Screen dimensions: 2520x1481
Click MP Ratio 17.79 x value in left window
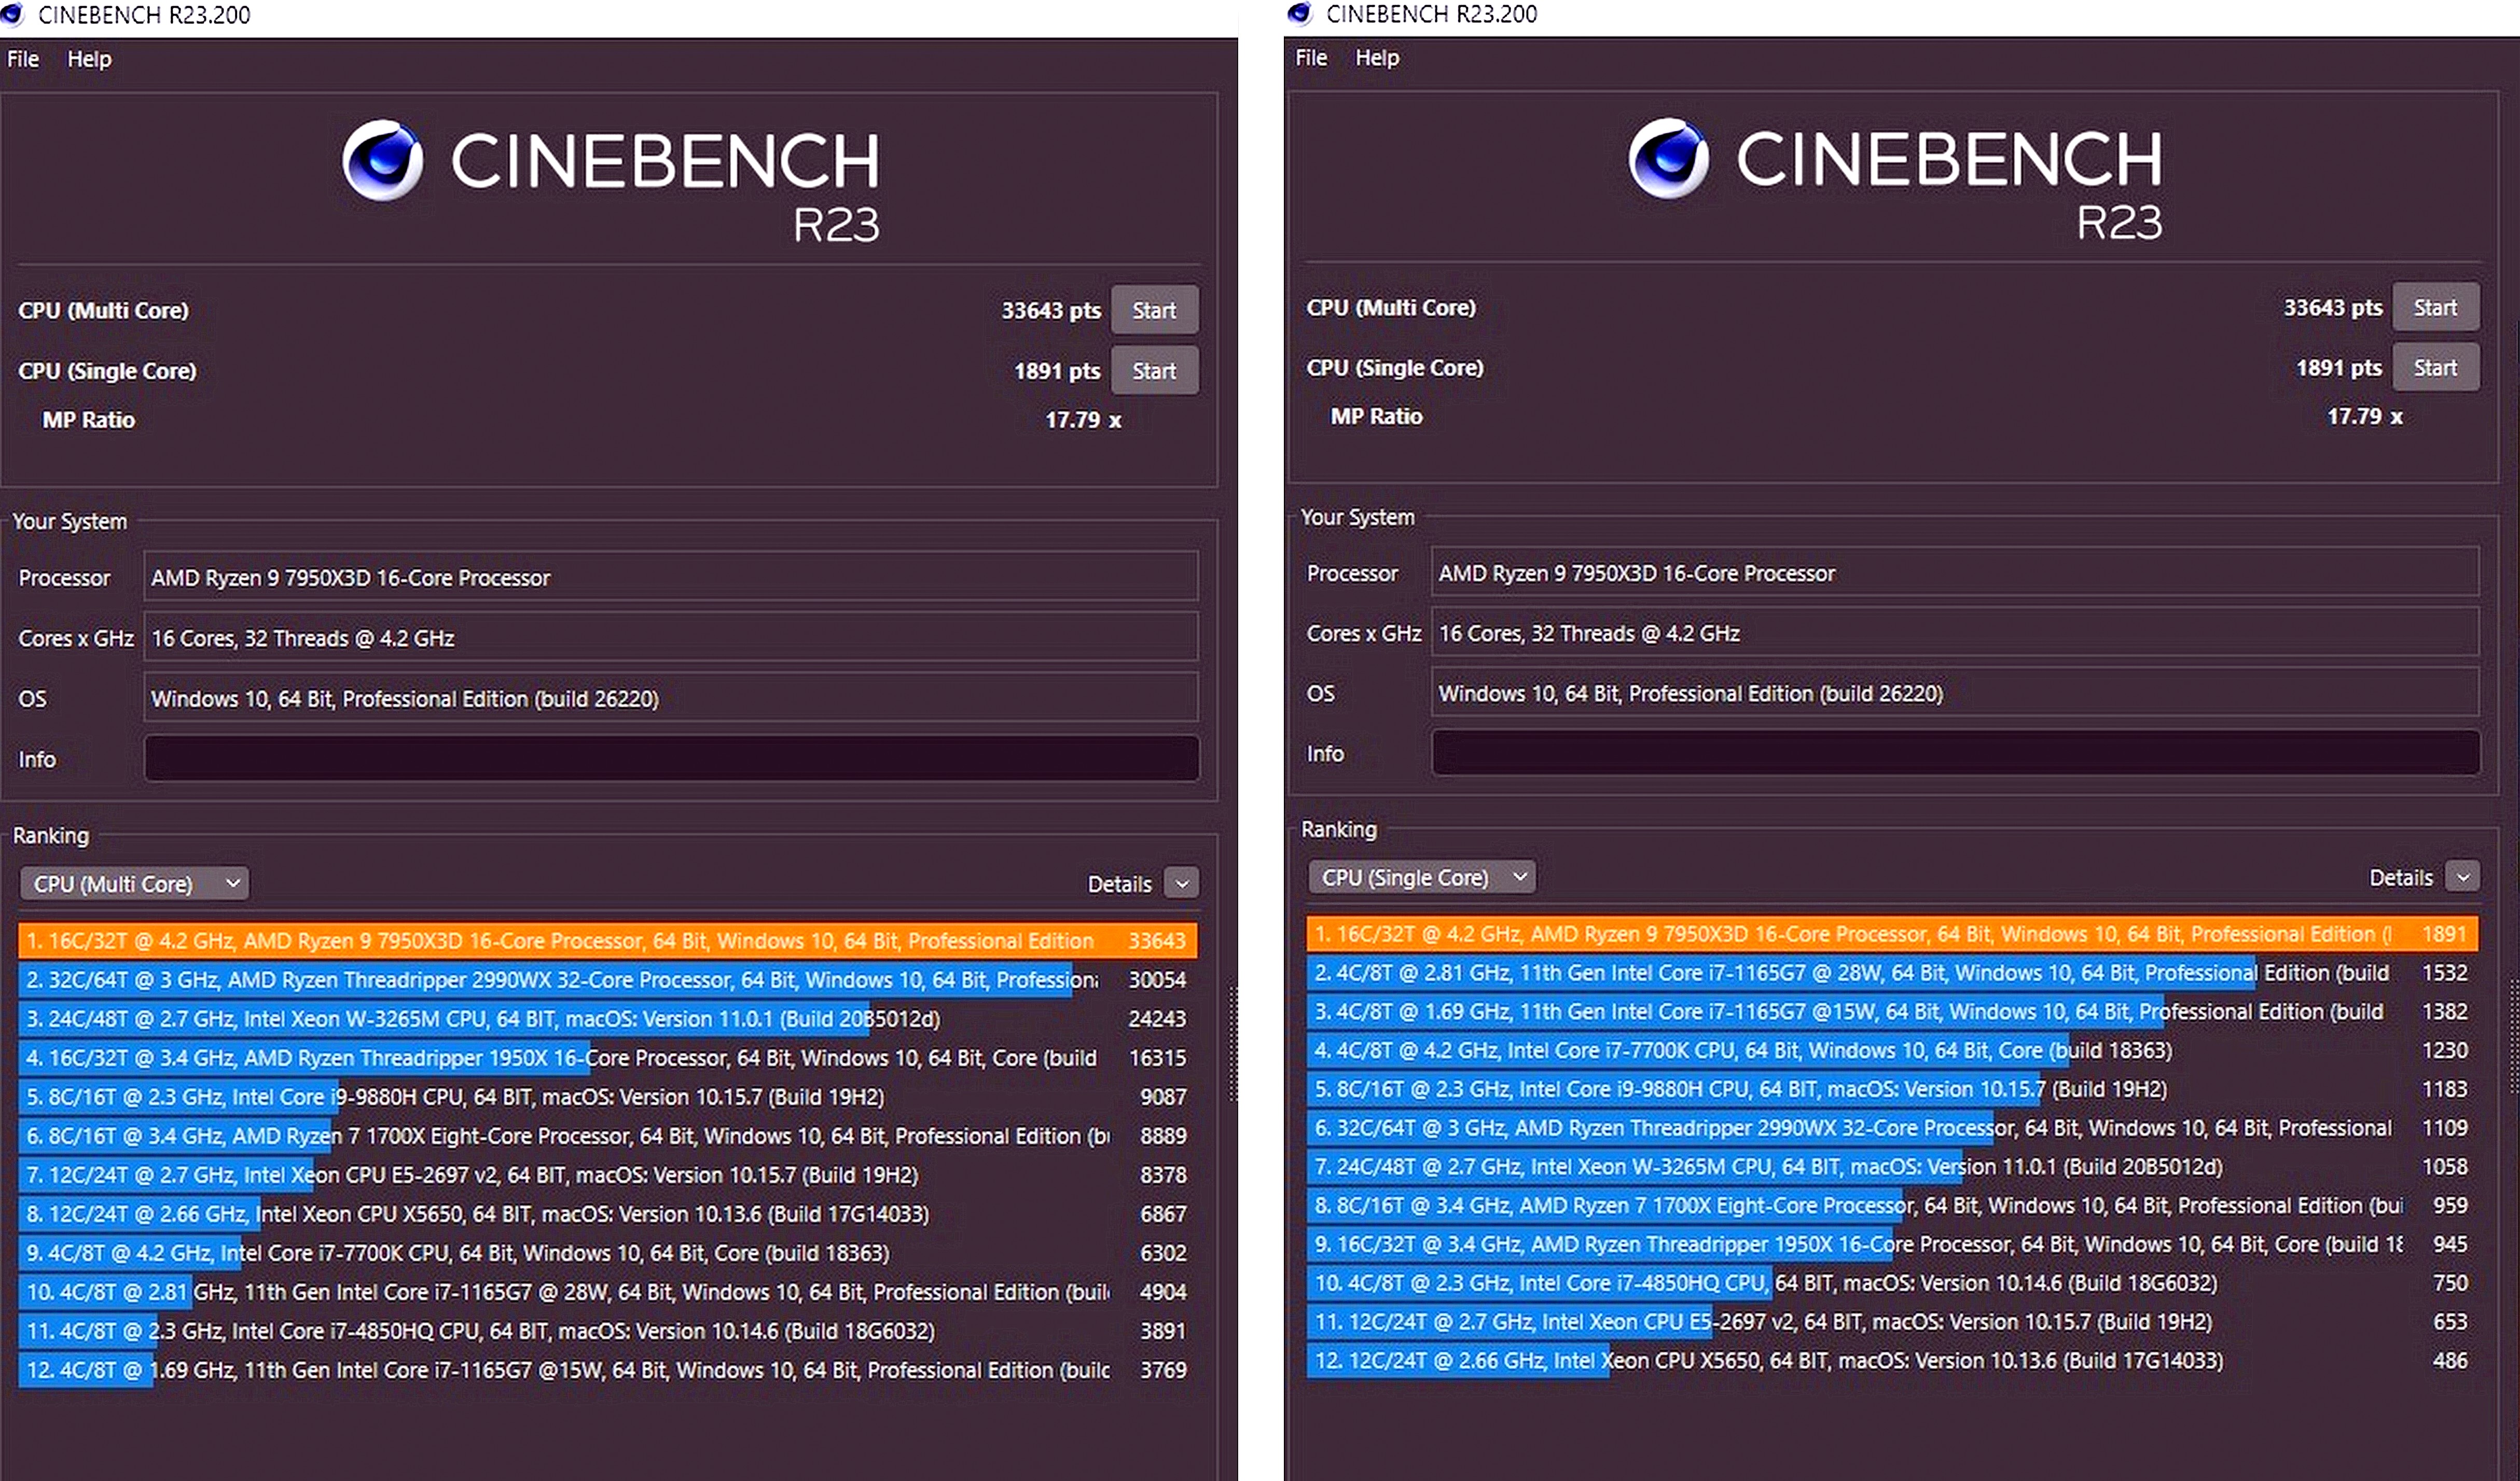(x=1083, y=420)
